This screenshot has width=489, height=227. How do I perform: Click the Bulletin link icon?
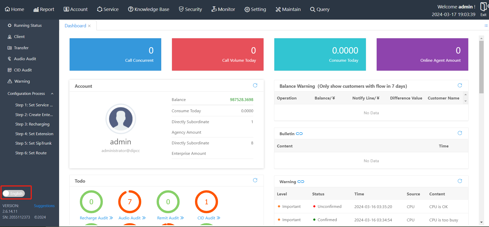(x=299, y=134)
